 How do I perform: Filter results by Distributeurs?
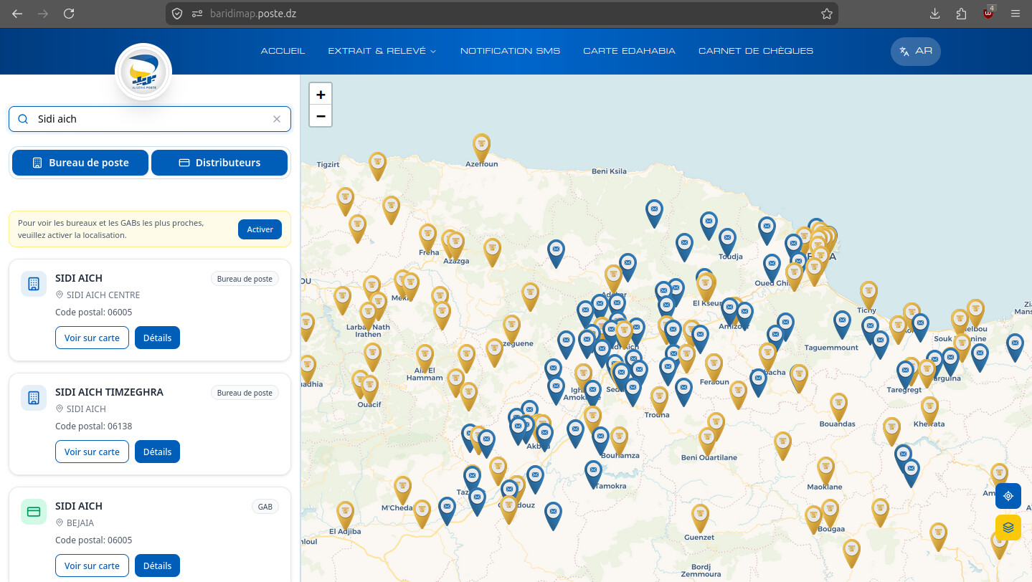[x=219, y=163]
